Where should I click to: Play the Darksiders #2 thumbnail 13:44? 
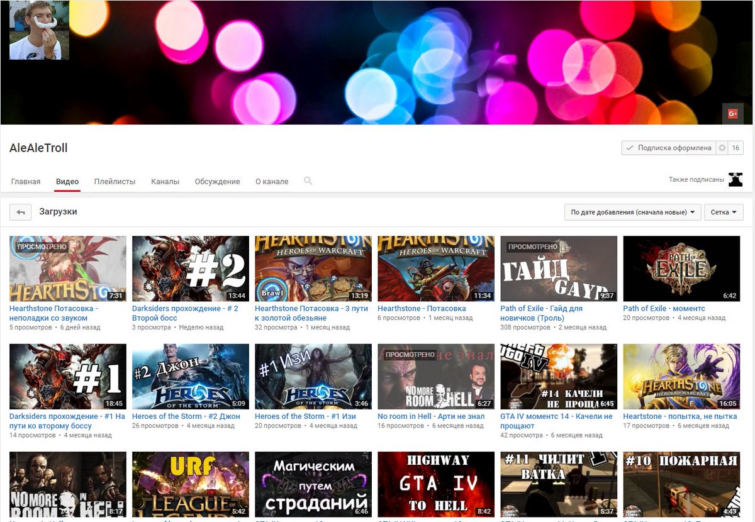191,269
